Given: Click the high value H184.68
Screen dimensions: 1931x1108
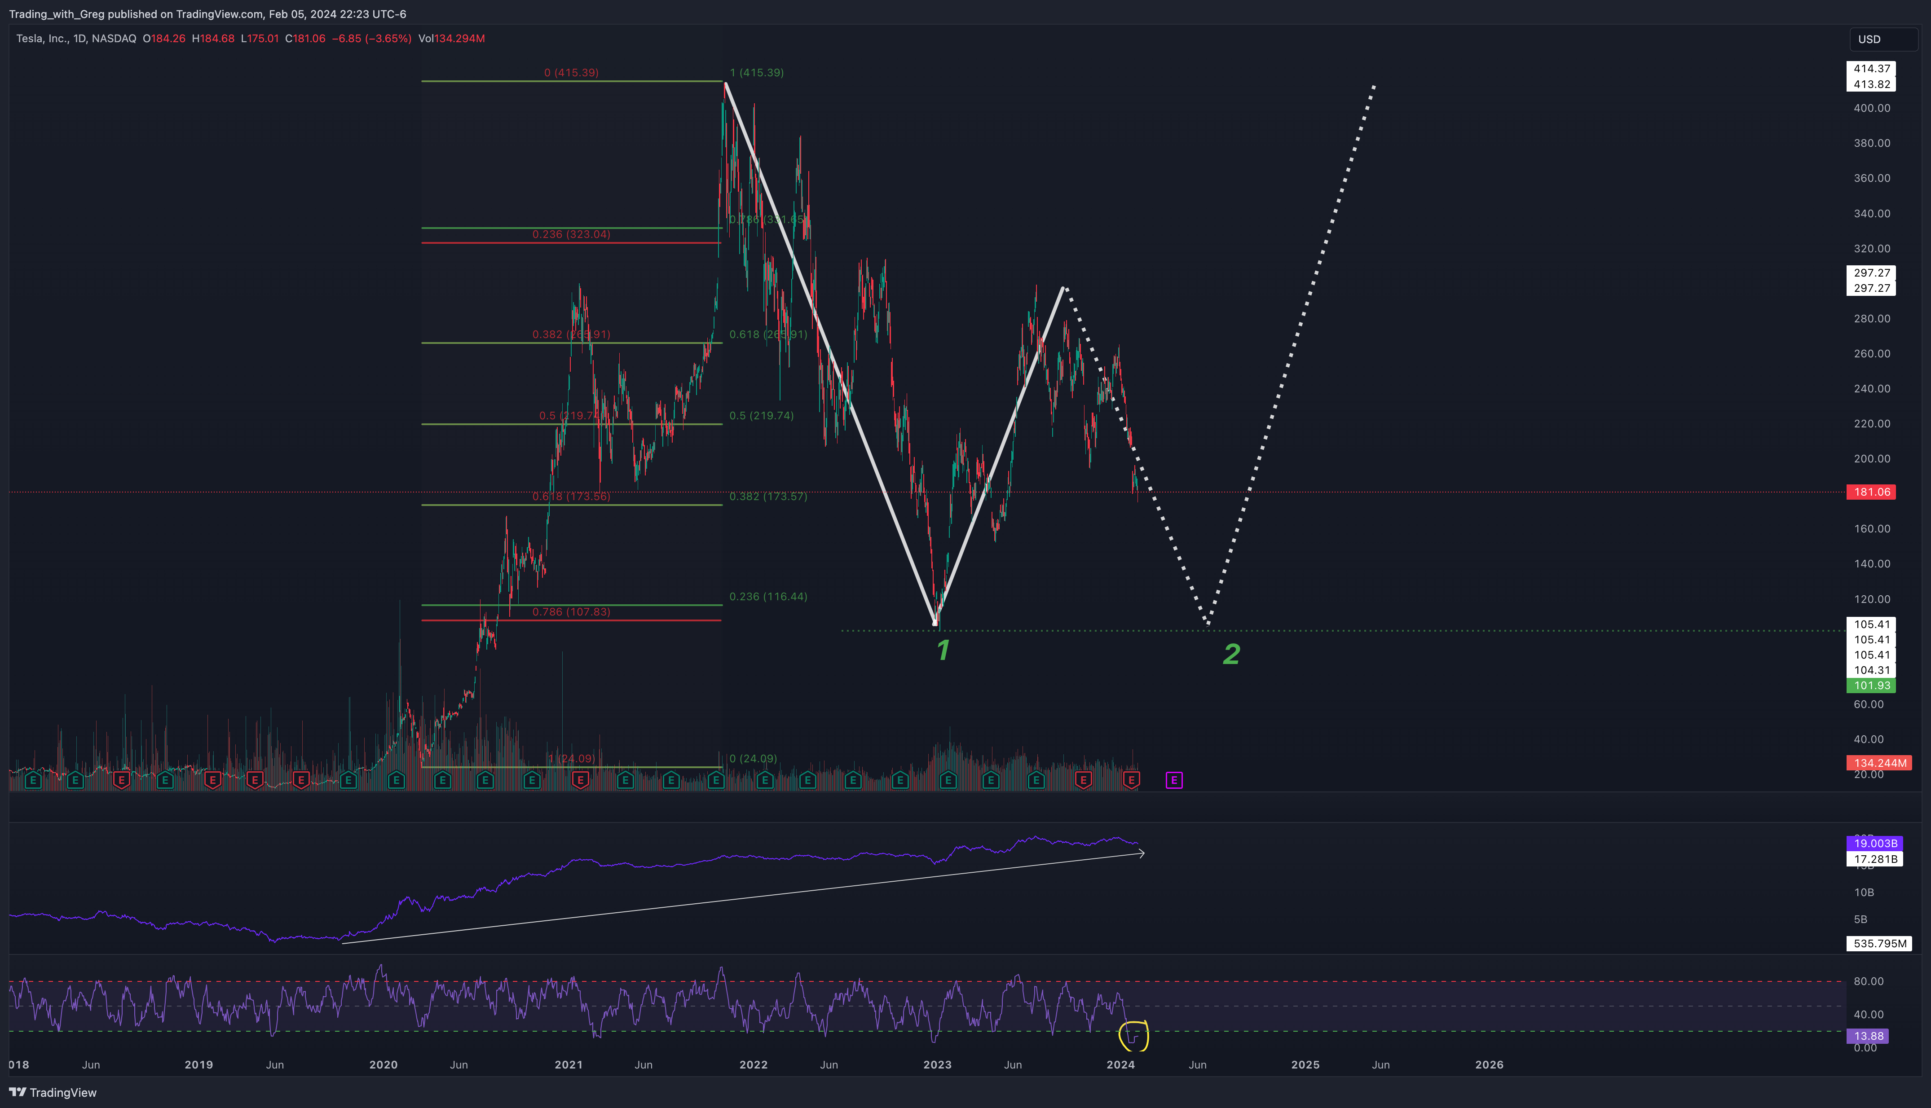Looking at the screenshot, I should pos(213,38).
